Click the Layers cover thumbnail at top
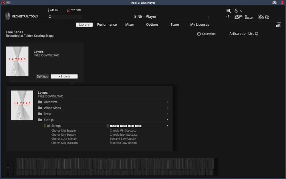 pyautogui.click(x=17, y=61)
